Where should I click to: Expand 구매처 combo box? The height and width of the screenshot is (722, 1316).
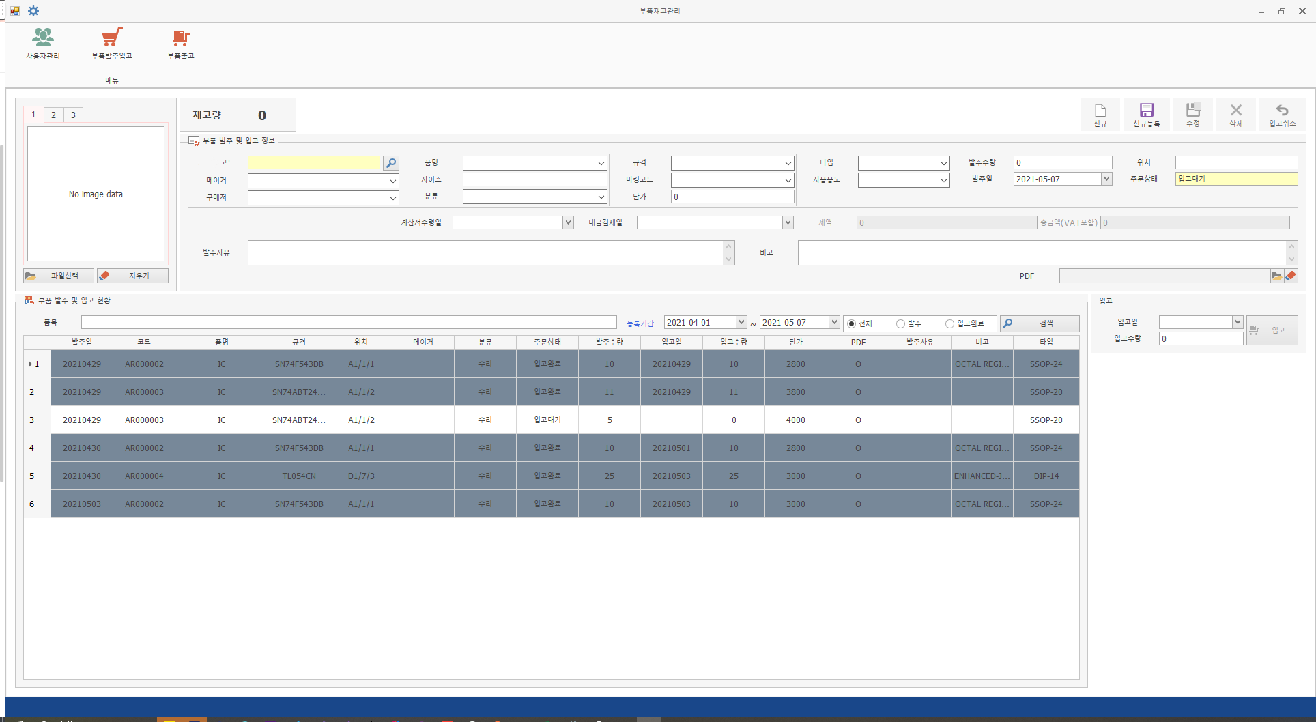pos(393,198)
